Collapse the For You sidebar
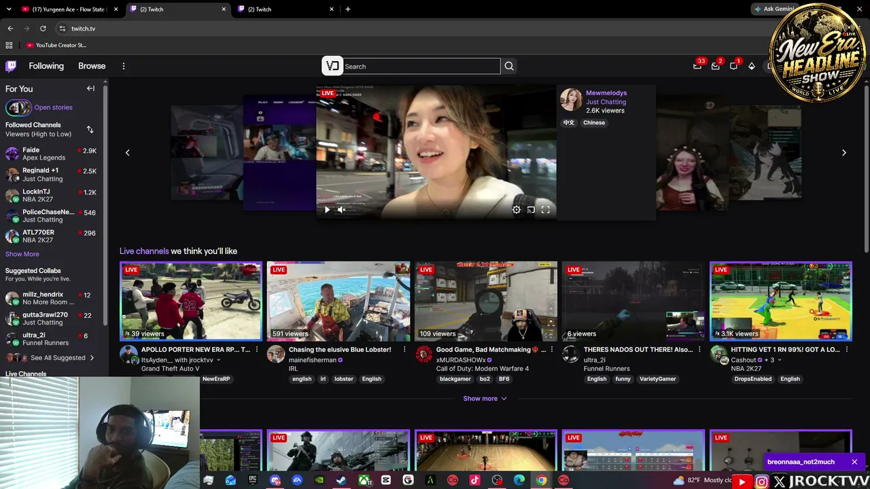870x489 pixels. (x=90, y=88)
